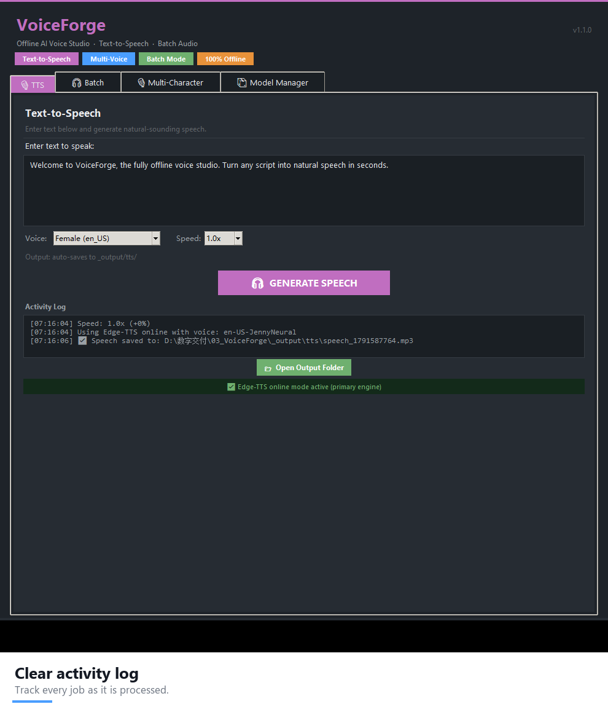Click the Text-to-Speech purple badge

[47, 59]
